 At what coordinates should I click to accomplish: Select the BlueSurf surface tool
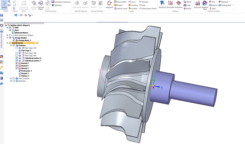point(163,5)
